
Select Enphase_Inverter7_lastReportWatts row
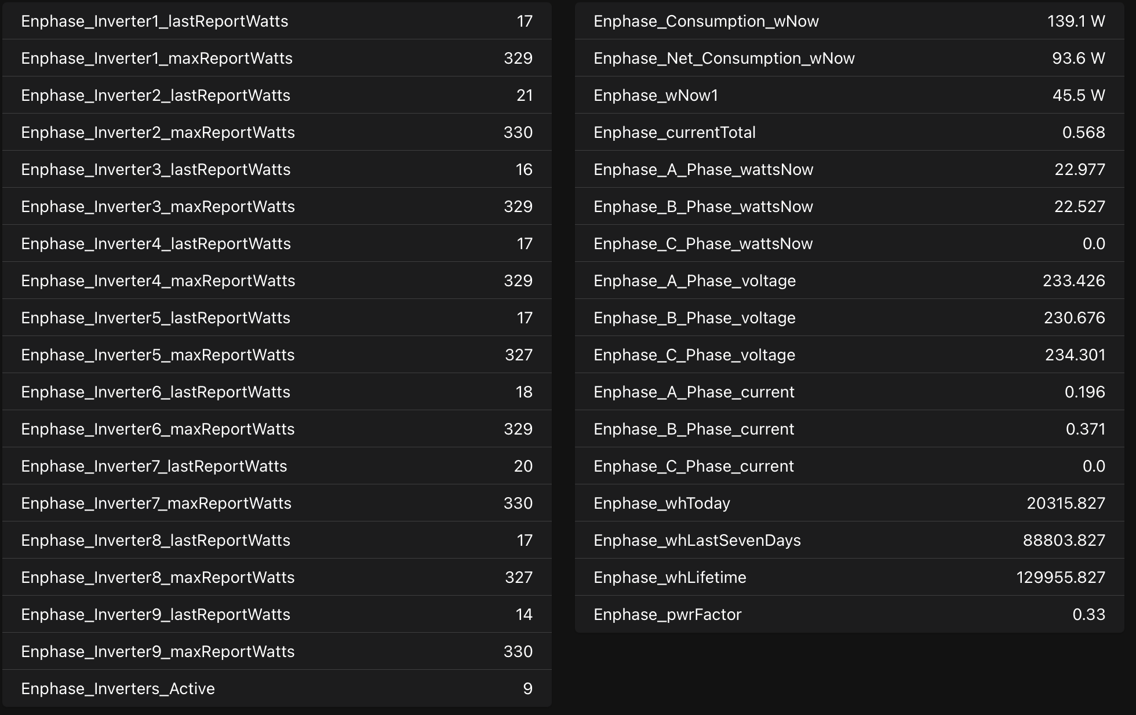(x=276, y=466)
